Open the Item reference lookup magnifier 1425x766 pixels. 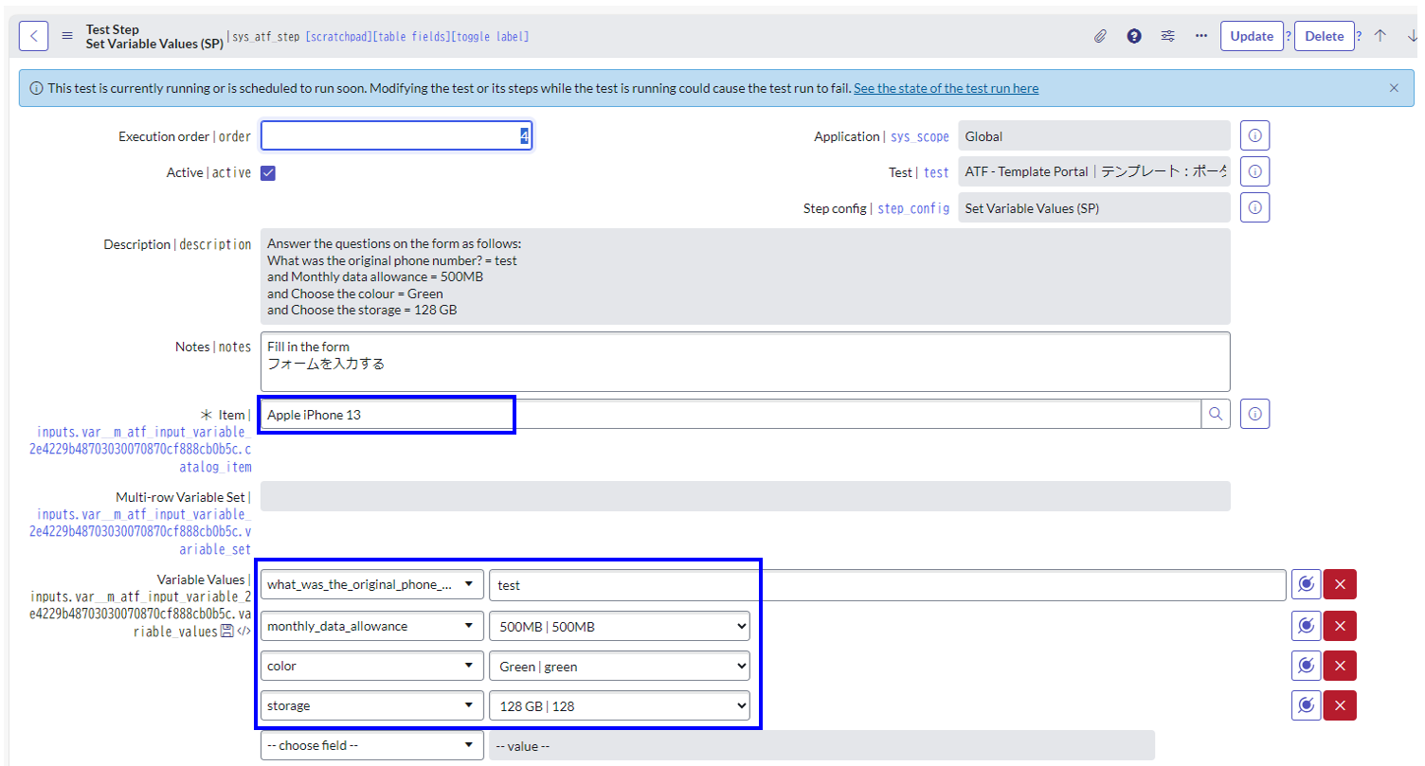[x=1216, y=414]
